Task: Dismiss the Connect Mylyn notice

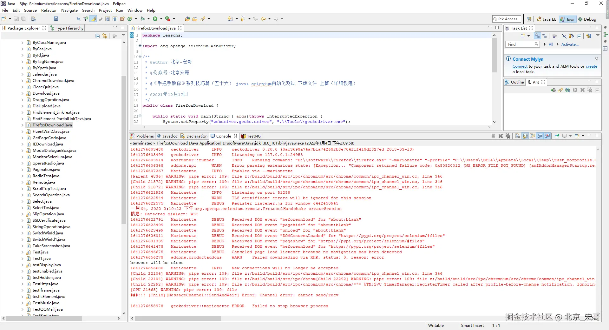Action: [596, 59]
